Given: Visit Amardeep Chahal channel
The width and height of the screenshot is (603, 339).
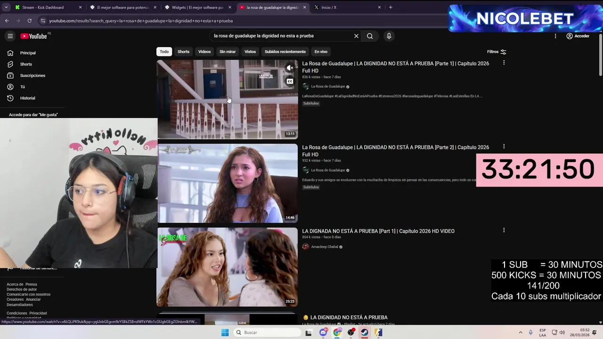Looking at the screenshot, I should tap(325, 247).
